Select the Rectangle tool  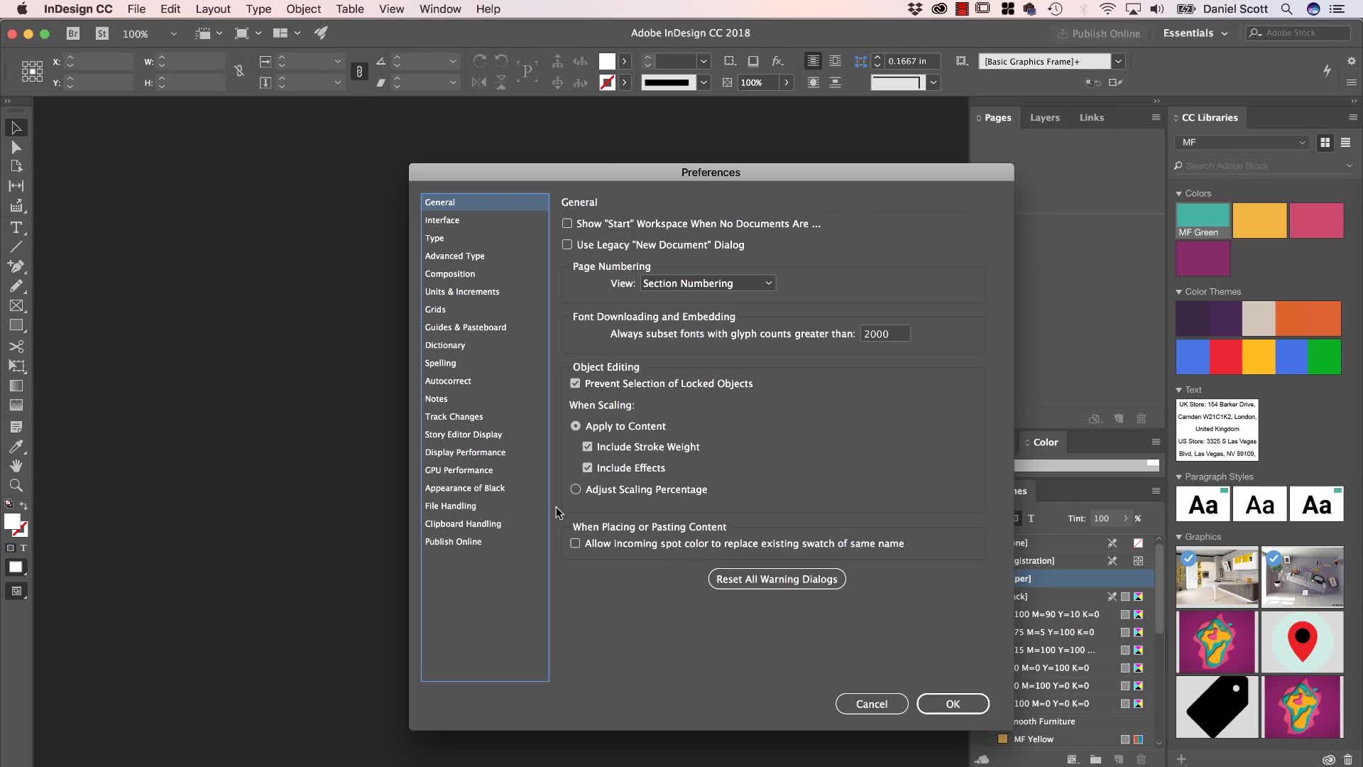[16, 325]
